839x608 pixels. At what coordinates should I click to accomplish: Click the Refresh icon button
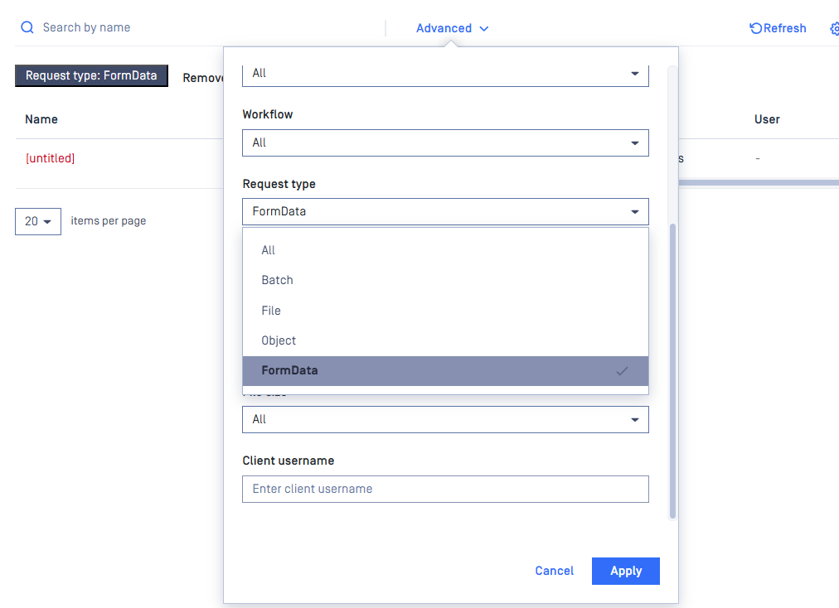(x=756, y=28)
